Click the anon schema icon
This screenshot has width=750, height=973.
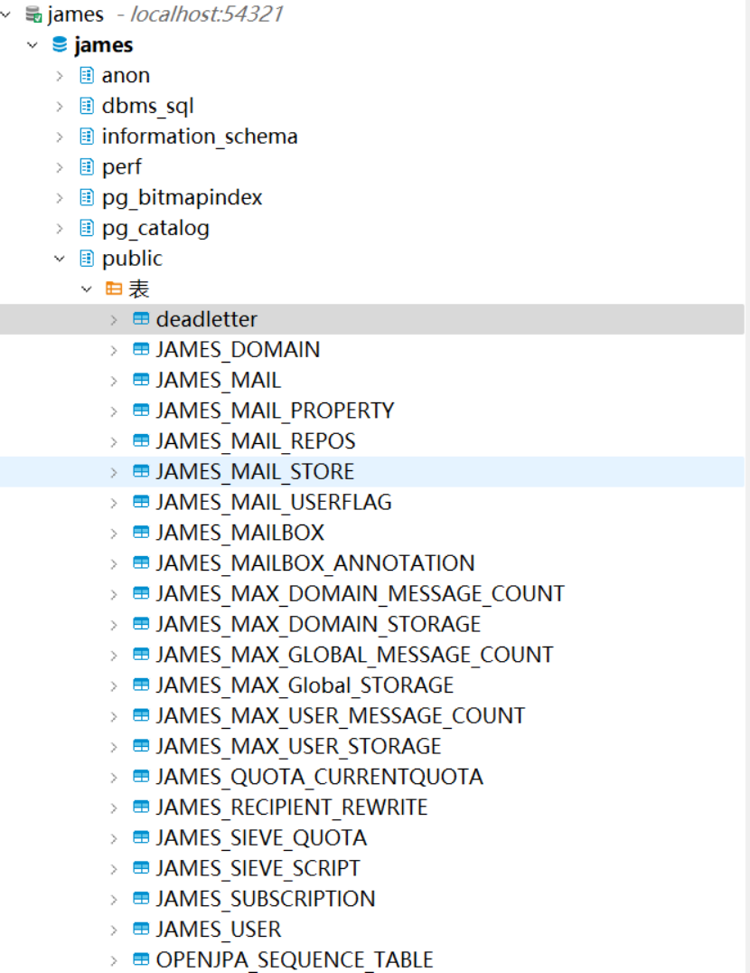click(x=87, y=75)
